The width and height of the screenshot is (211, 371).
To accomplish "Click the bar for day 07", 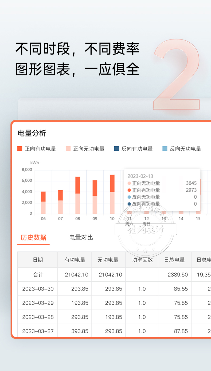I will [60, 202].
